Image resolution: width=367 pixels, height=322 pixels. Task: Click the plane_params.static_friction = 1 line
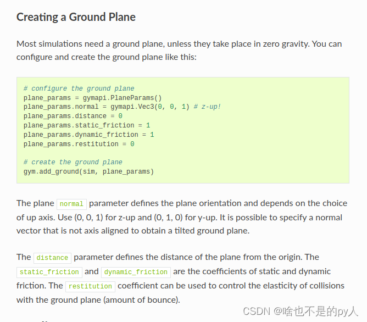coord(87,125)
